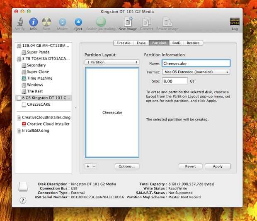The height and width of the screenshot is (221, 257).
Task: Switch to the Erase tab
Action: pos(141,43)
